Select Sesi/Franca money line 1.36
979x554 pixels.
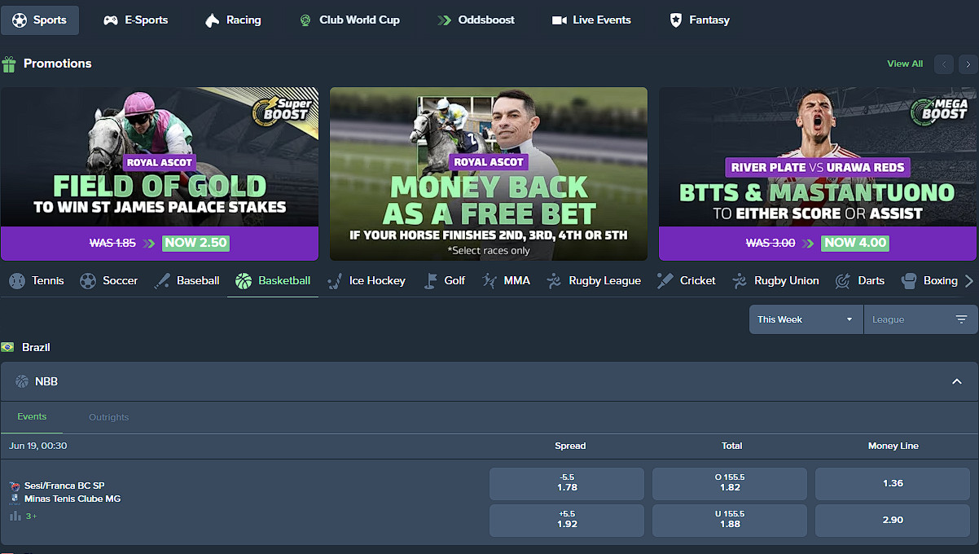[893, 483]
